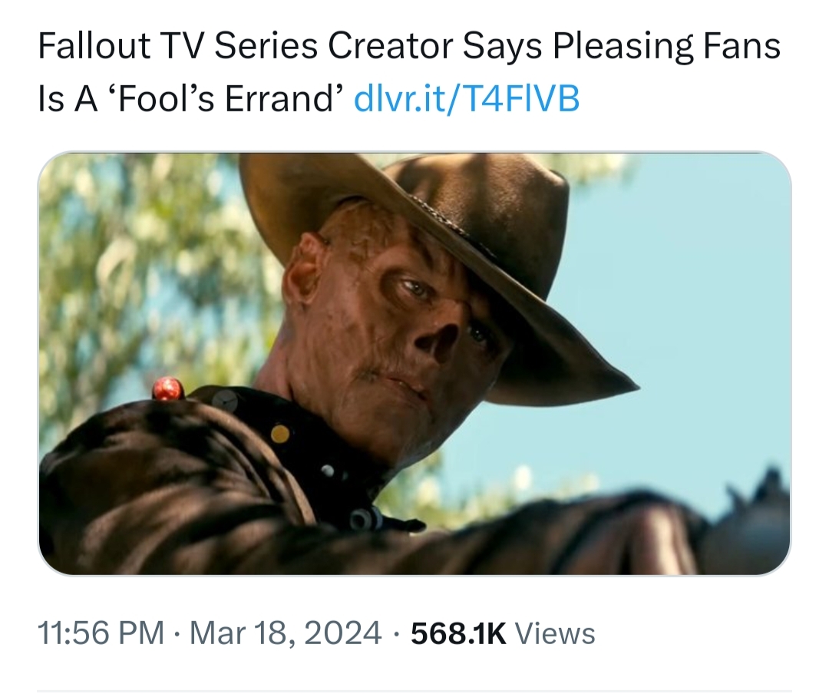This screenshot has height=694, width=829.
Task: Click the 11:56 PM timestamp
Action: (x=101, y=633)
